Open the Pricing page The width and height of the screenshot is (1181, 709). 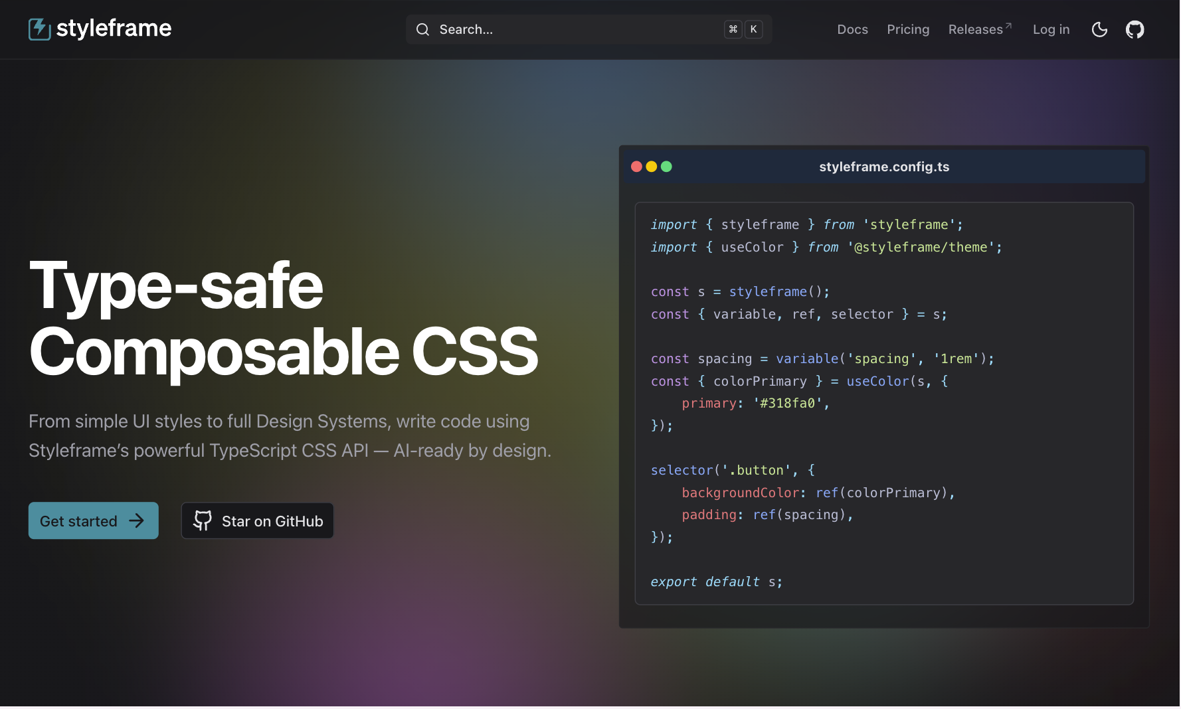(908, 29)
